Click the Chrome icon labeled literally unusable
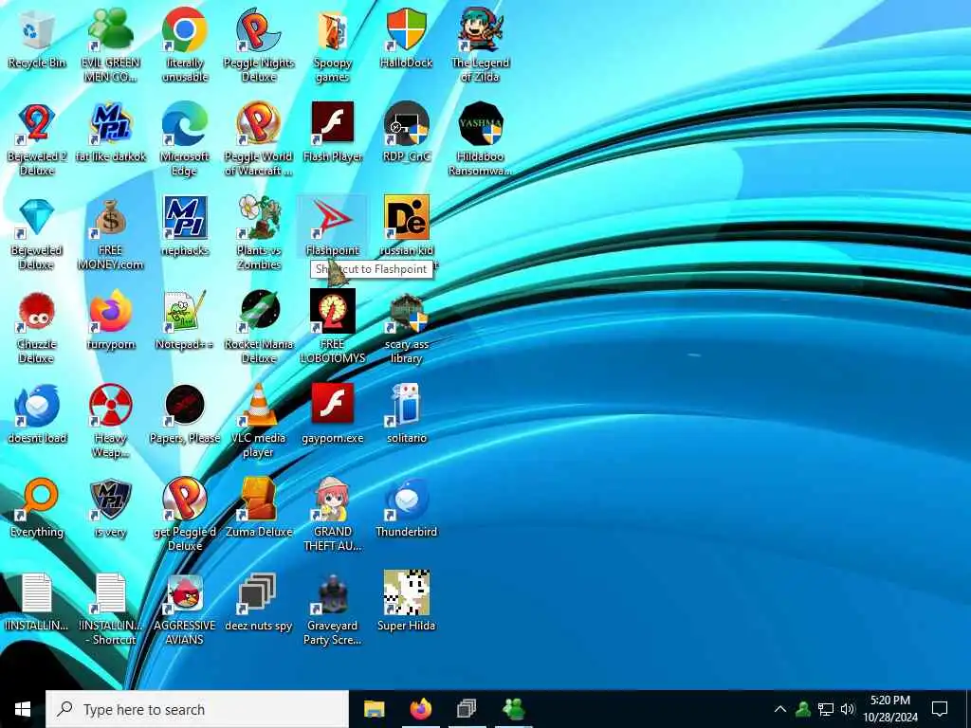The image size is (971, 728). click(185, 45)
